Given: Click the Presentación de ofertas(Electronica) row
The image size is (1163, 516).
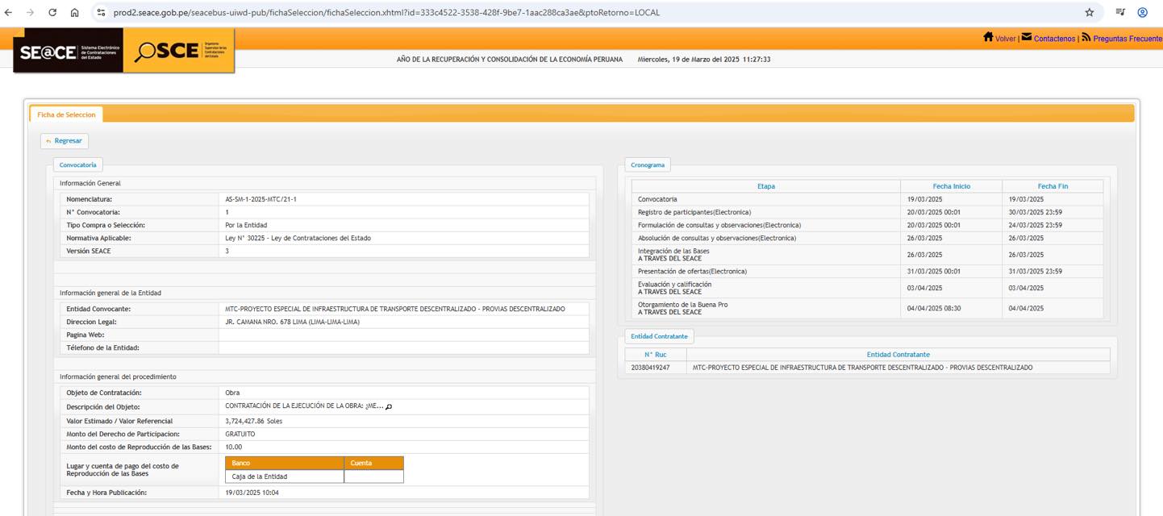Looking at the screenshot, I should click(867, 271).
